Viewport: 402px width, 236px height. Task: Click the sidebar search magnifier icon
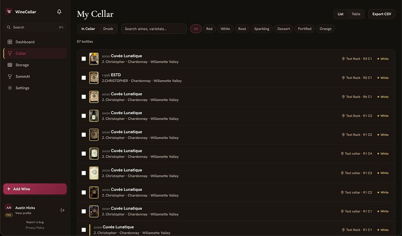pyautogui.click(x=9, y=27)
